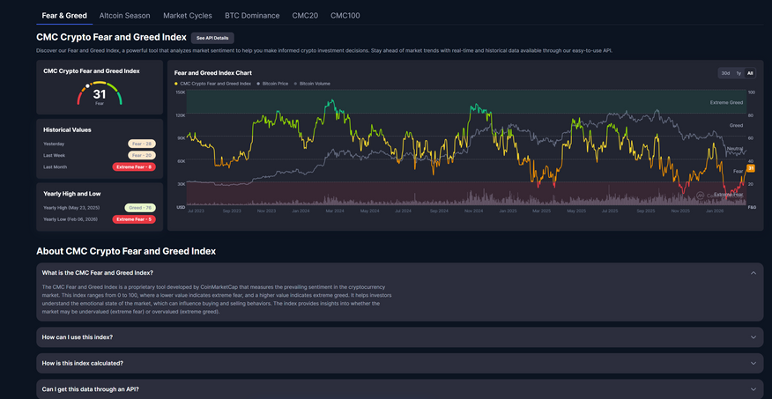Select the CMC20 tab

(x=305, y=16)
